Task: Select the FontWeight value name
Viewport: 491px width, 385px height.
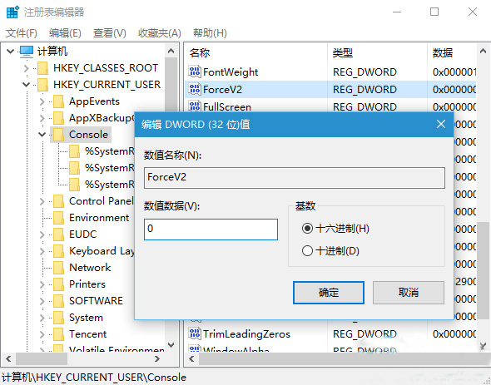Action: 231,72
